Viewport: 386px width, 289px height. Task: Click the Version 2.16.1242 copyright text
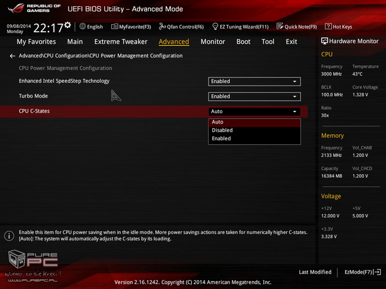pos(193,282)
